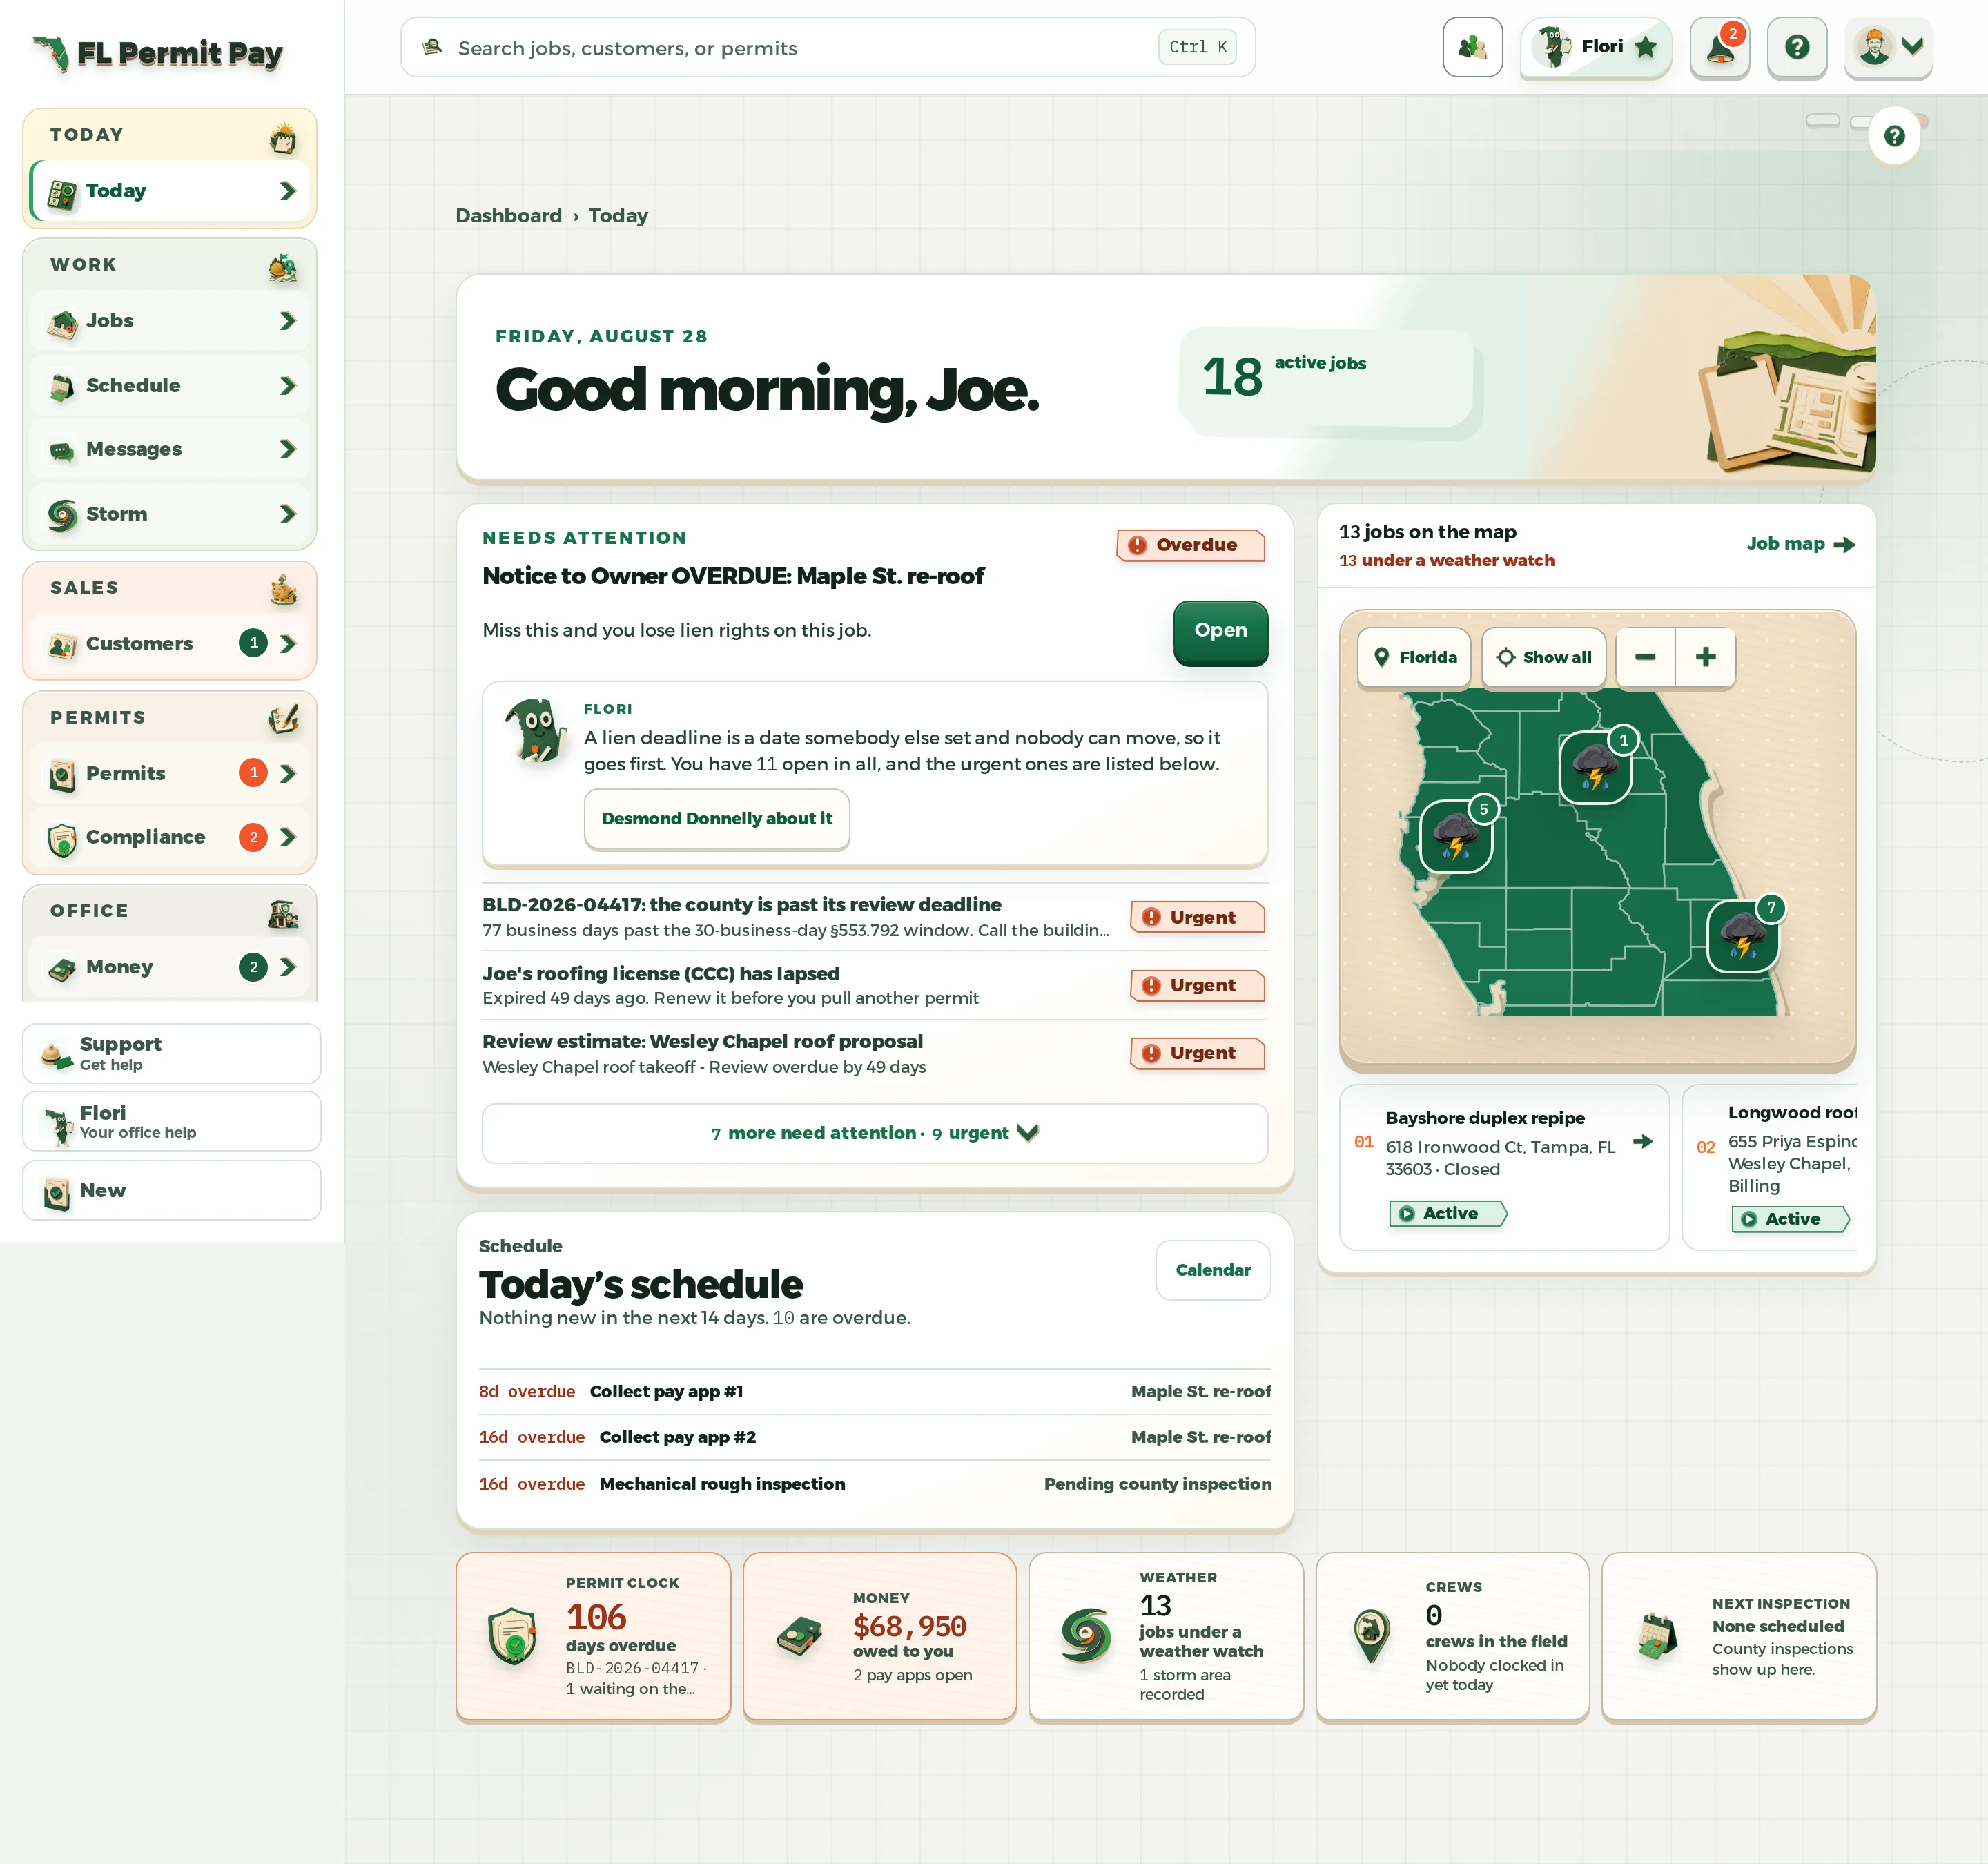Open the Calendar button
This screenshot has height=1864, width=1988.
coord(1213,1270)
